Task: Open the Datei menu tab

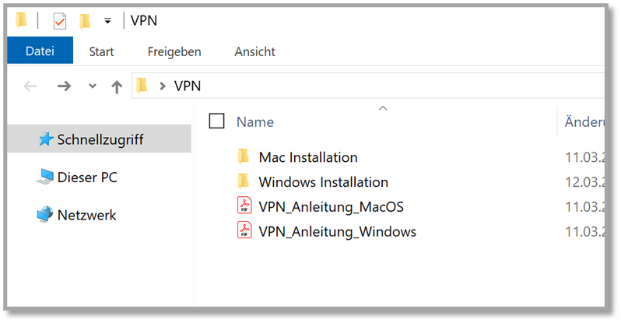Action: (x=40, y=51)
